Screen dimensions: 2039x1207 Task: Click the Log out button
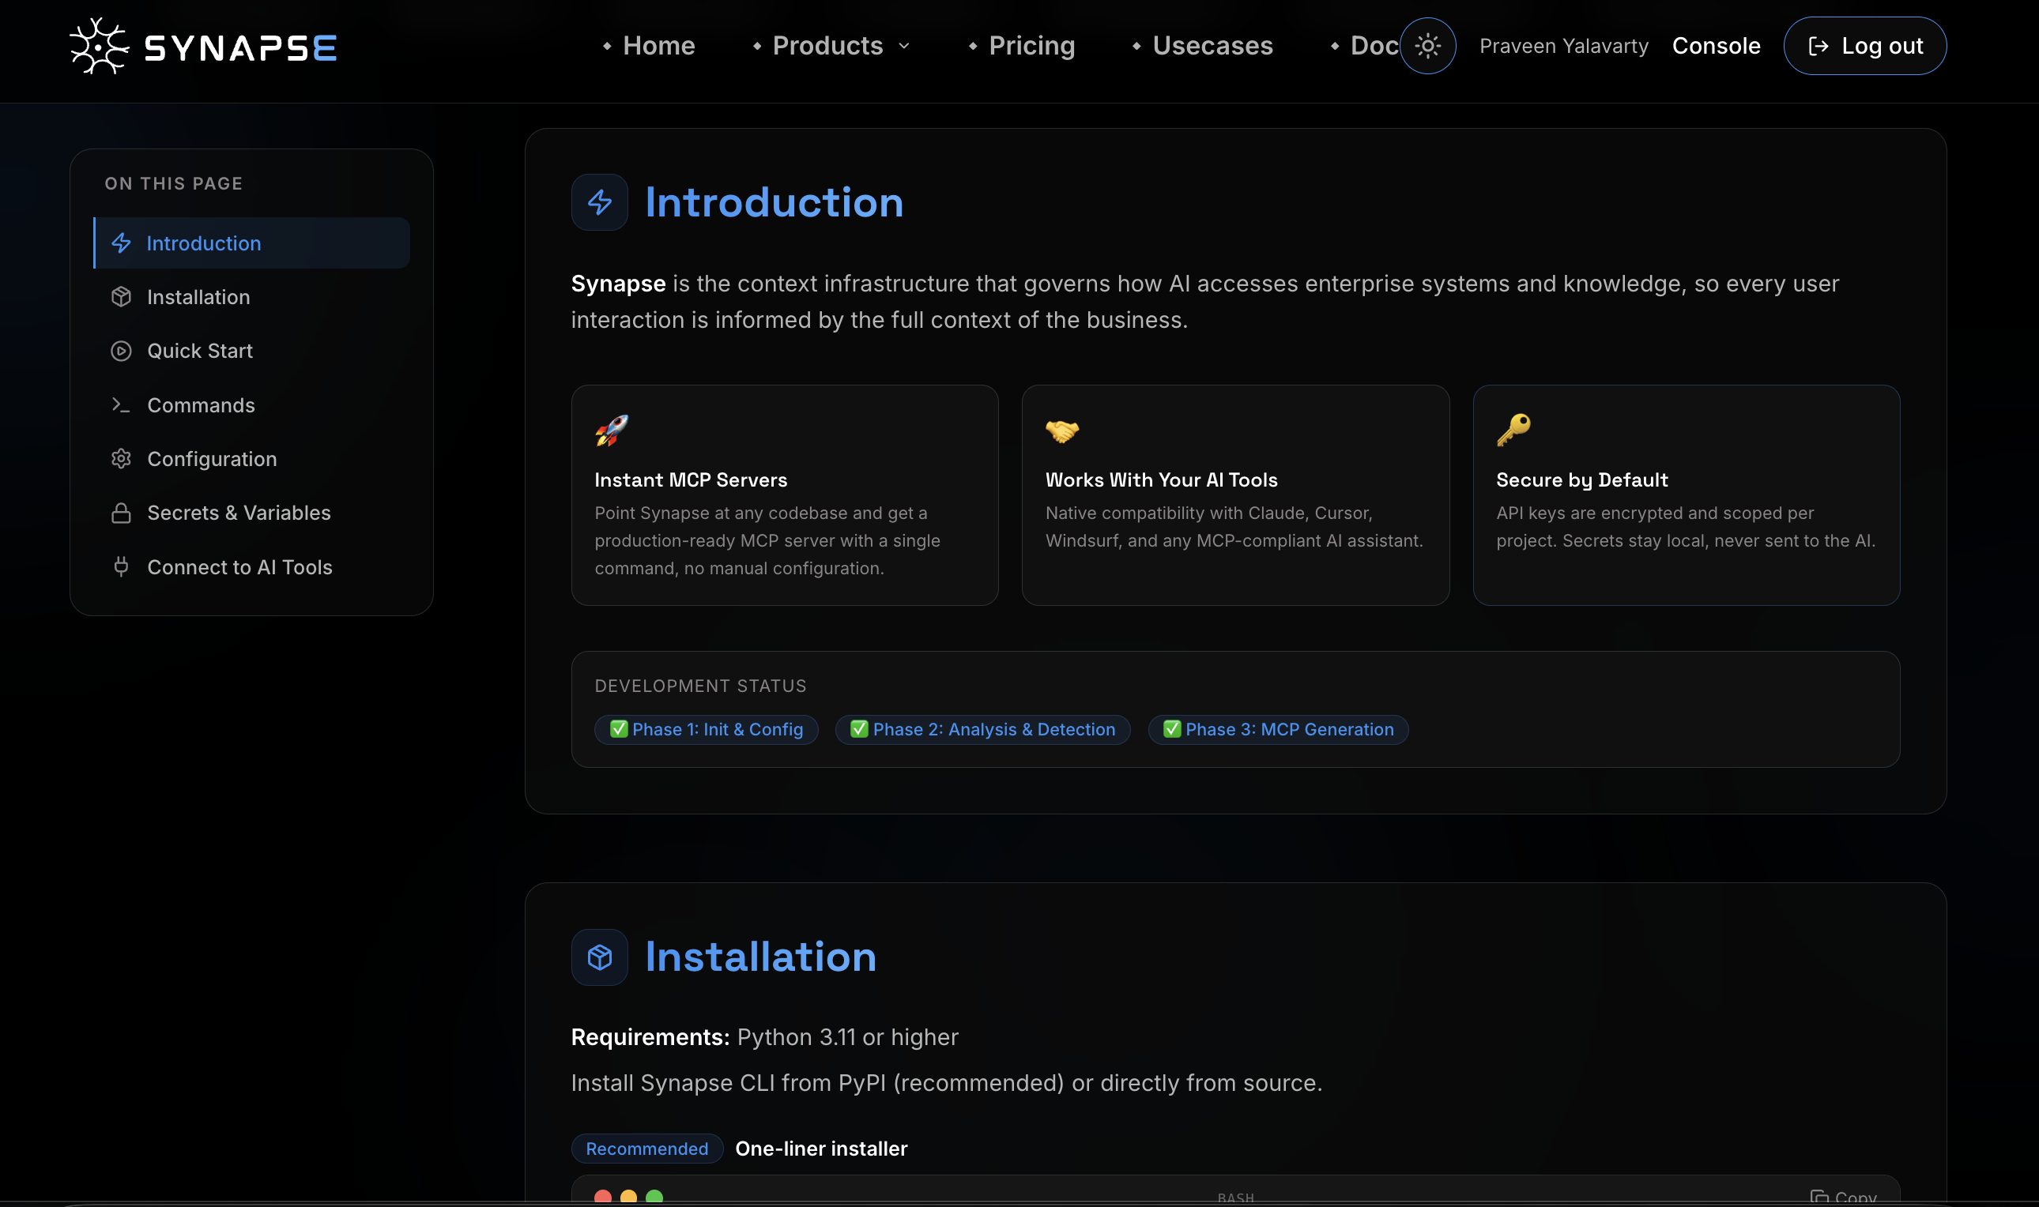pyautogui.click(x=1865, y=46)
